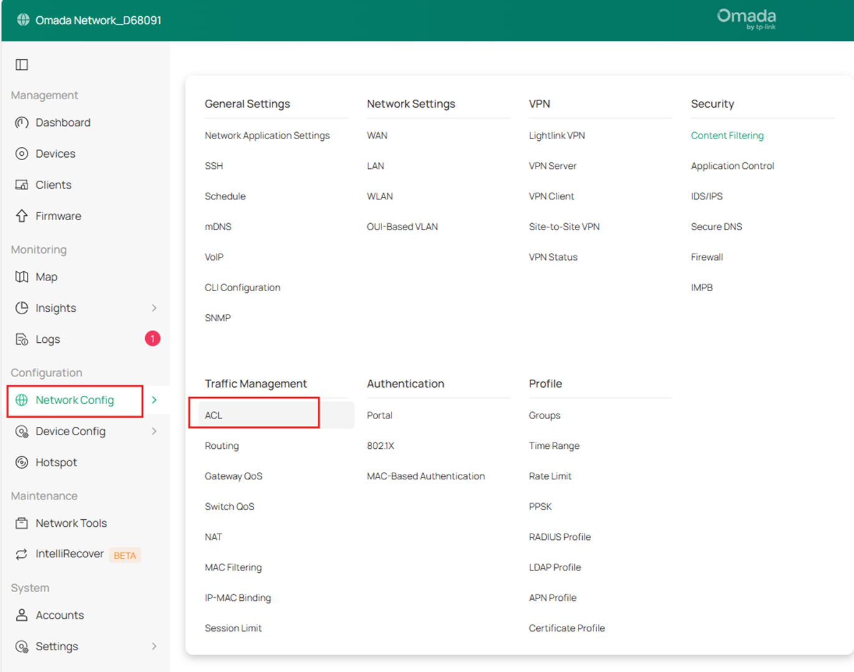
Task: Click the Accounts person icon
Action: tap(22, 615)
